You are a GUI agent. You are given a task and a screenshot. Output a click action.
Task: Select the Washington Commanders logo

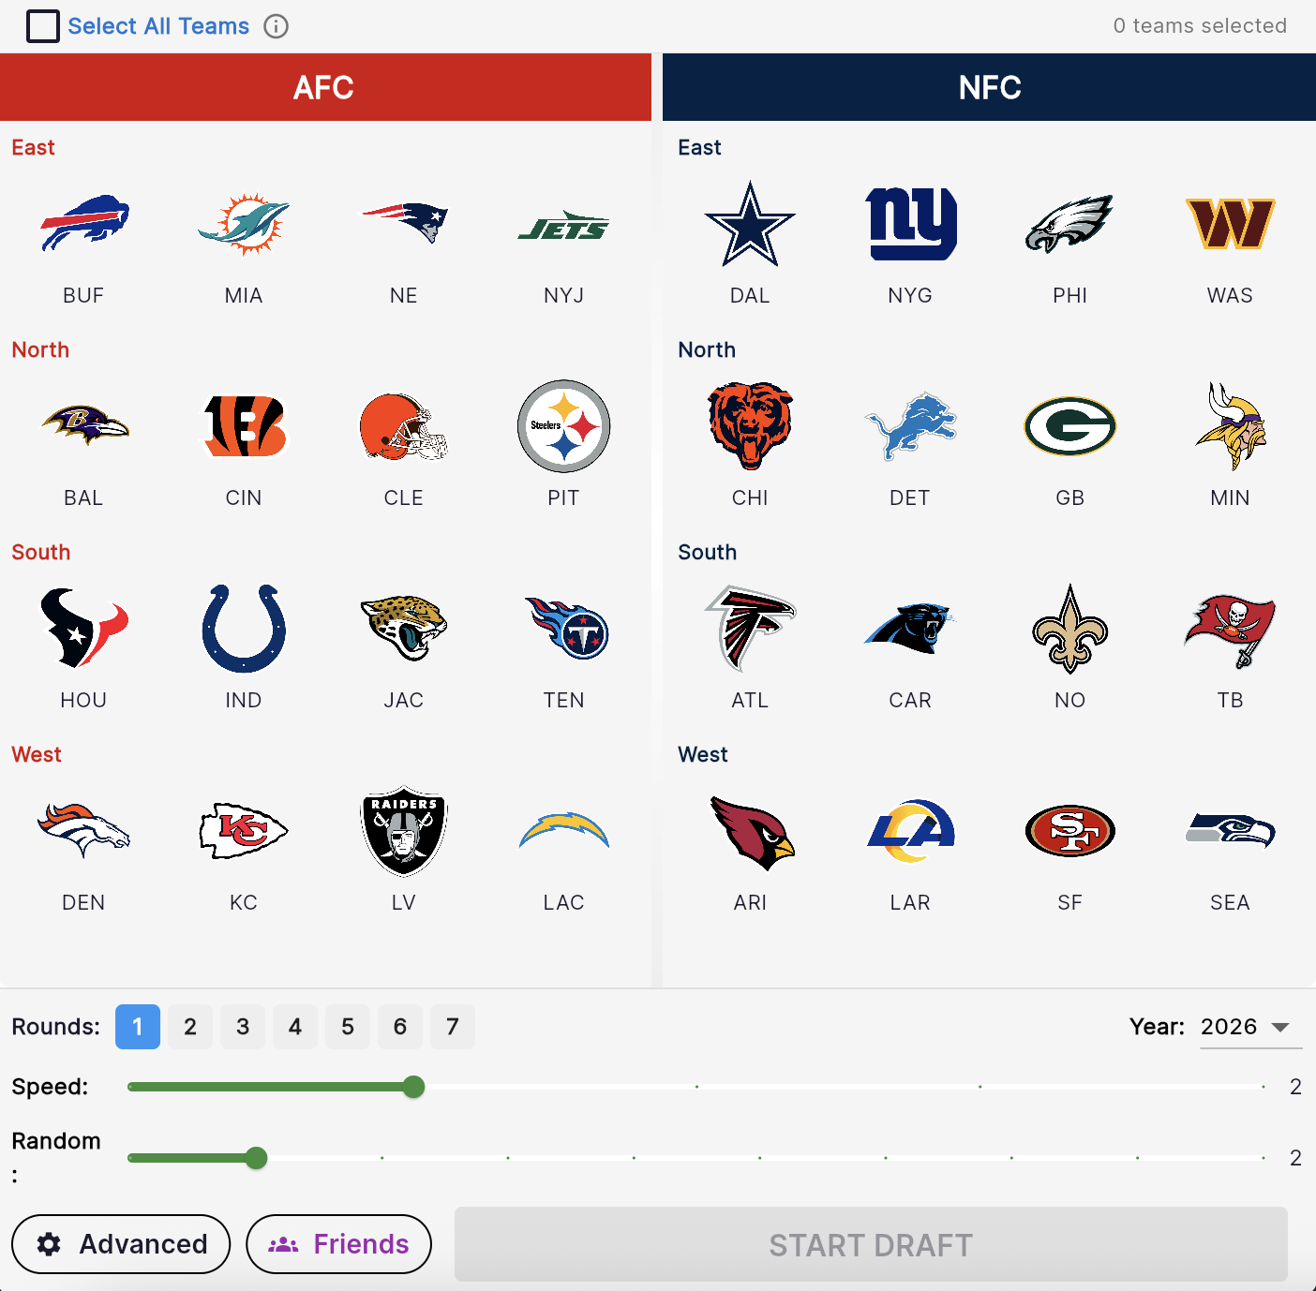[x=1231, y=224]
